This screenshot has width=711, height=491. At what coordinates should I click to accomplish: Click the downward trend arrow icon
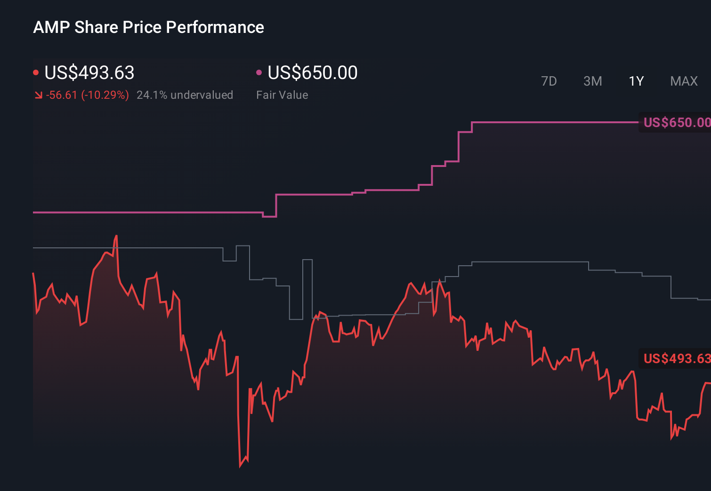pos(38,95)
